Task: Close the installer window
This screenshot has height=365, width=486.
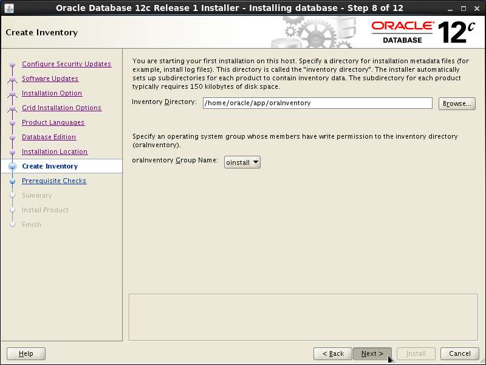Action: (x=477, y=9)
